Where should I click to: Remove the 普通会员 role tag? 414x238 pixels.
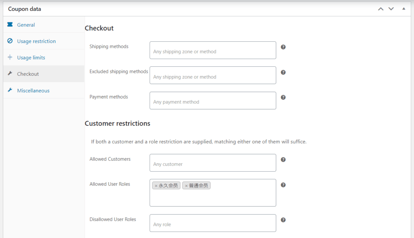186,186
